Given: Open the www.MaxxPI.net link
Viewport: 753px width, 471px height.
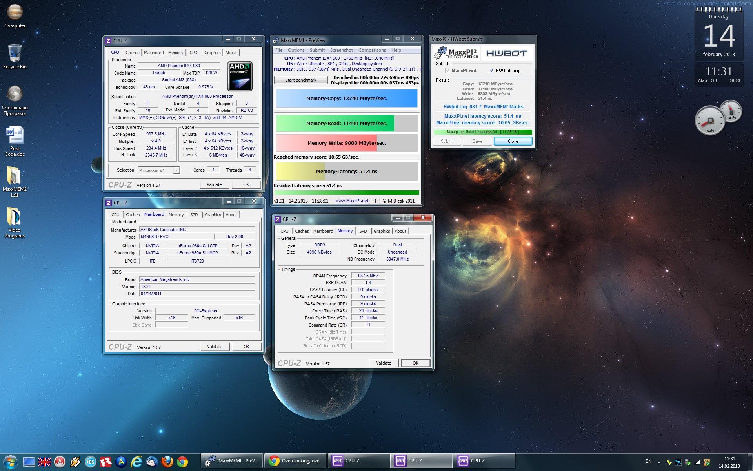Looking at the screenshot, I should 352,201.
